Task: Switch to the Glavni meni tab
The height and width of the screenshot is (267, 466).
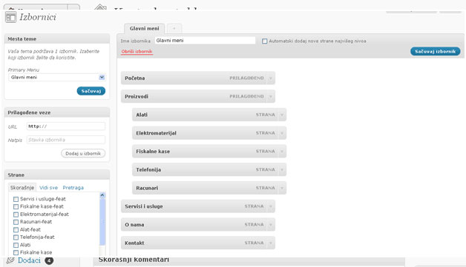Action: click(x=145, y=28)
